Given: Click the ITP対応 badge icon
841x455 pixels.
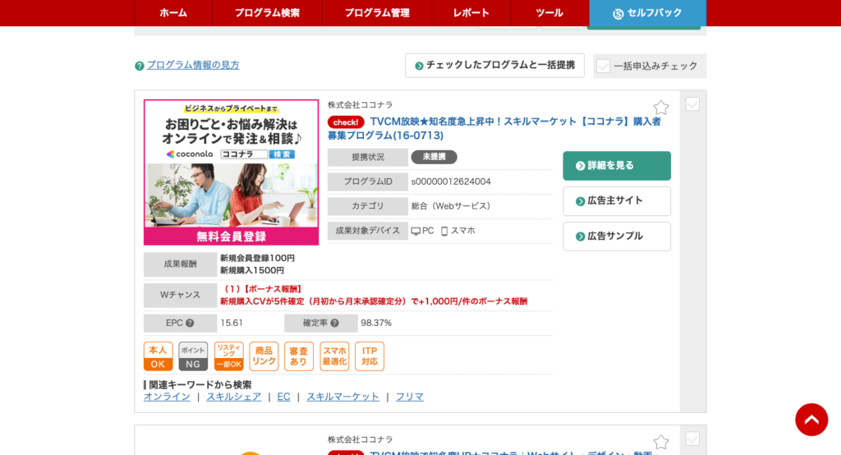Looking at the screenshot, I should [x=370, y=356].
